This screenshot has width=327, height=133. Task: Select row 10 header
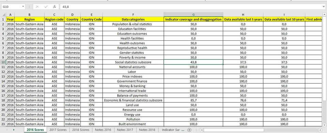tap(3, 62)
